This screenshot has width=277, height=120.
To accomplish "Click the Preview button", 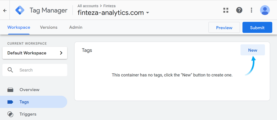I will 224,27.
